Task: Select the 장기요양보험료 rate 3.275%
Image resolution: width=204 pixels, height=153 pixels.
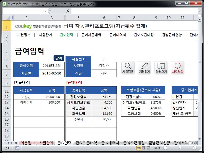Action: (x=156, y=103)
